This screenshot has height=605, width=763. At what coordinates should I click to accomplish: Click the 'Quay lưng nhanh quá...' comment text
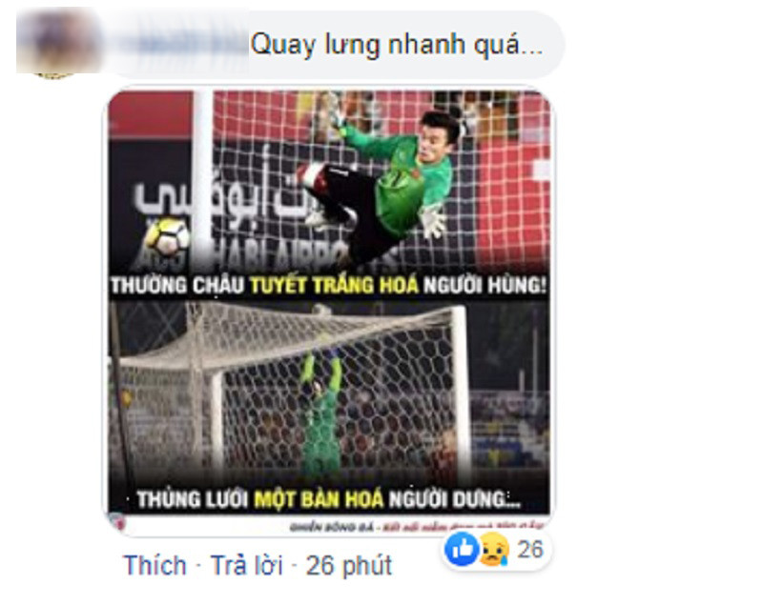396,45
